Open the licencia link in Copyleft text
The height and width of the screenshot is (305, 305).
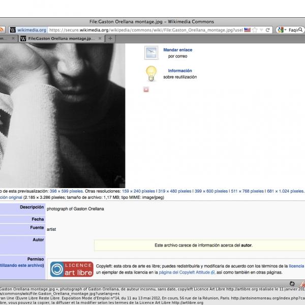click(297, 266)
